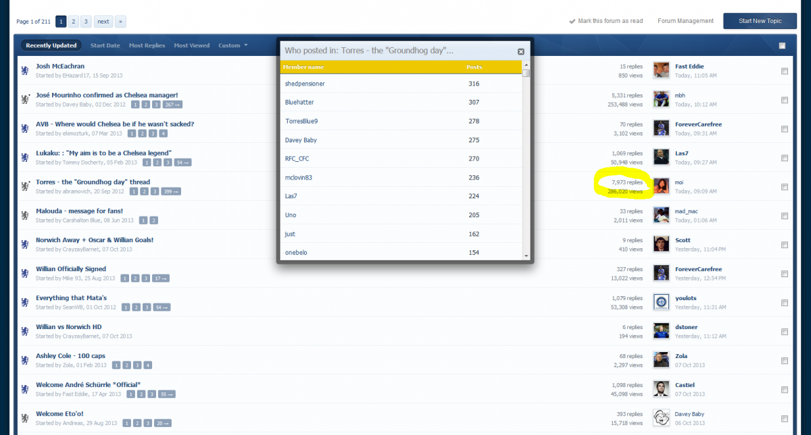Jump to last page 267 of Mourinho topic
This screenshot has height=435, width=811.
click(172, 105)
